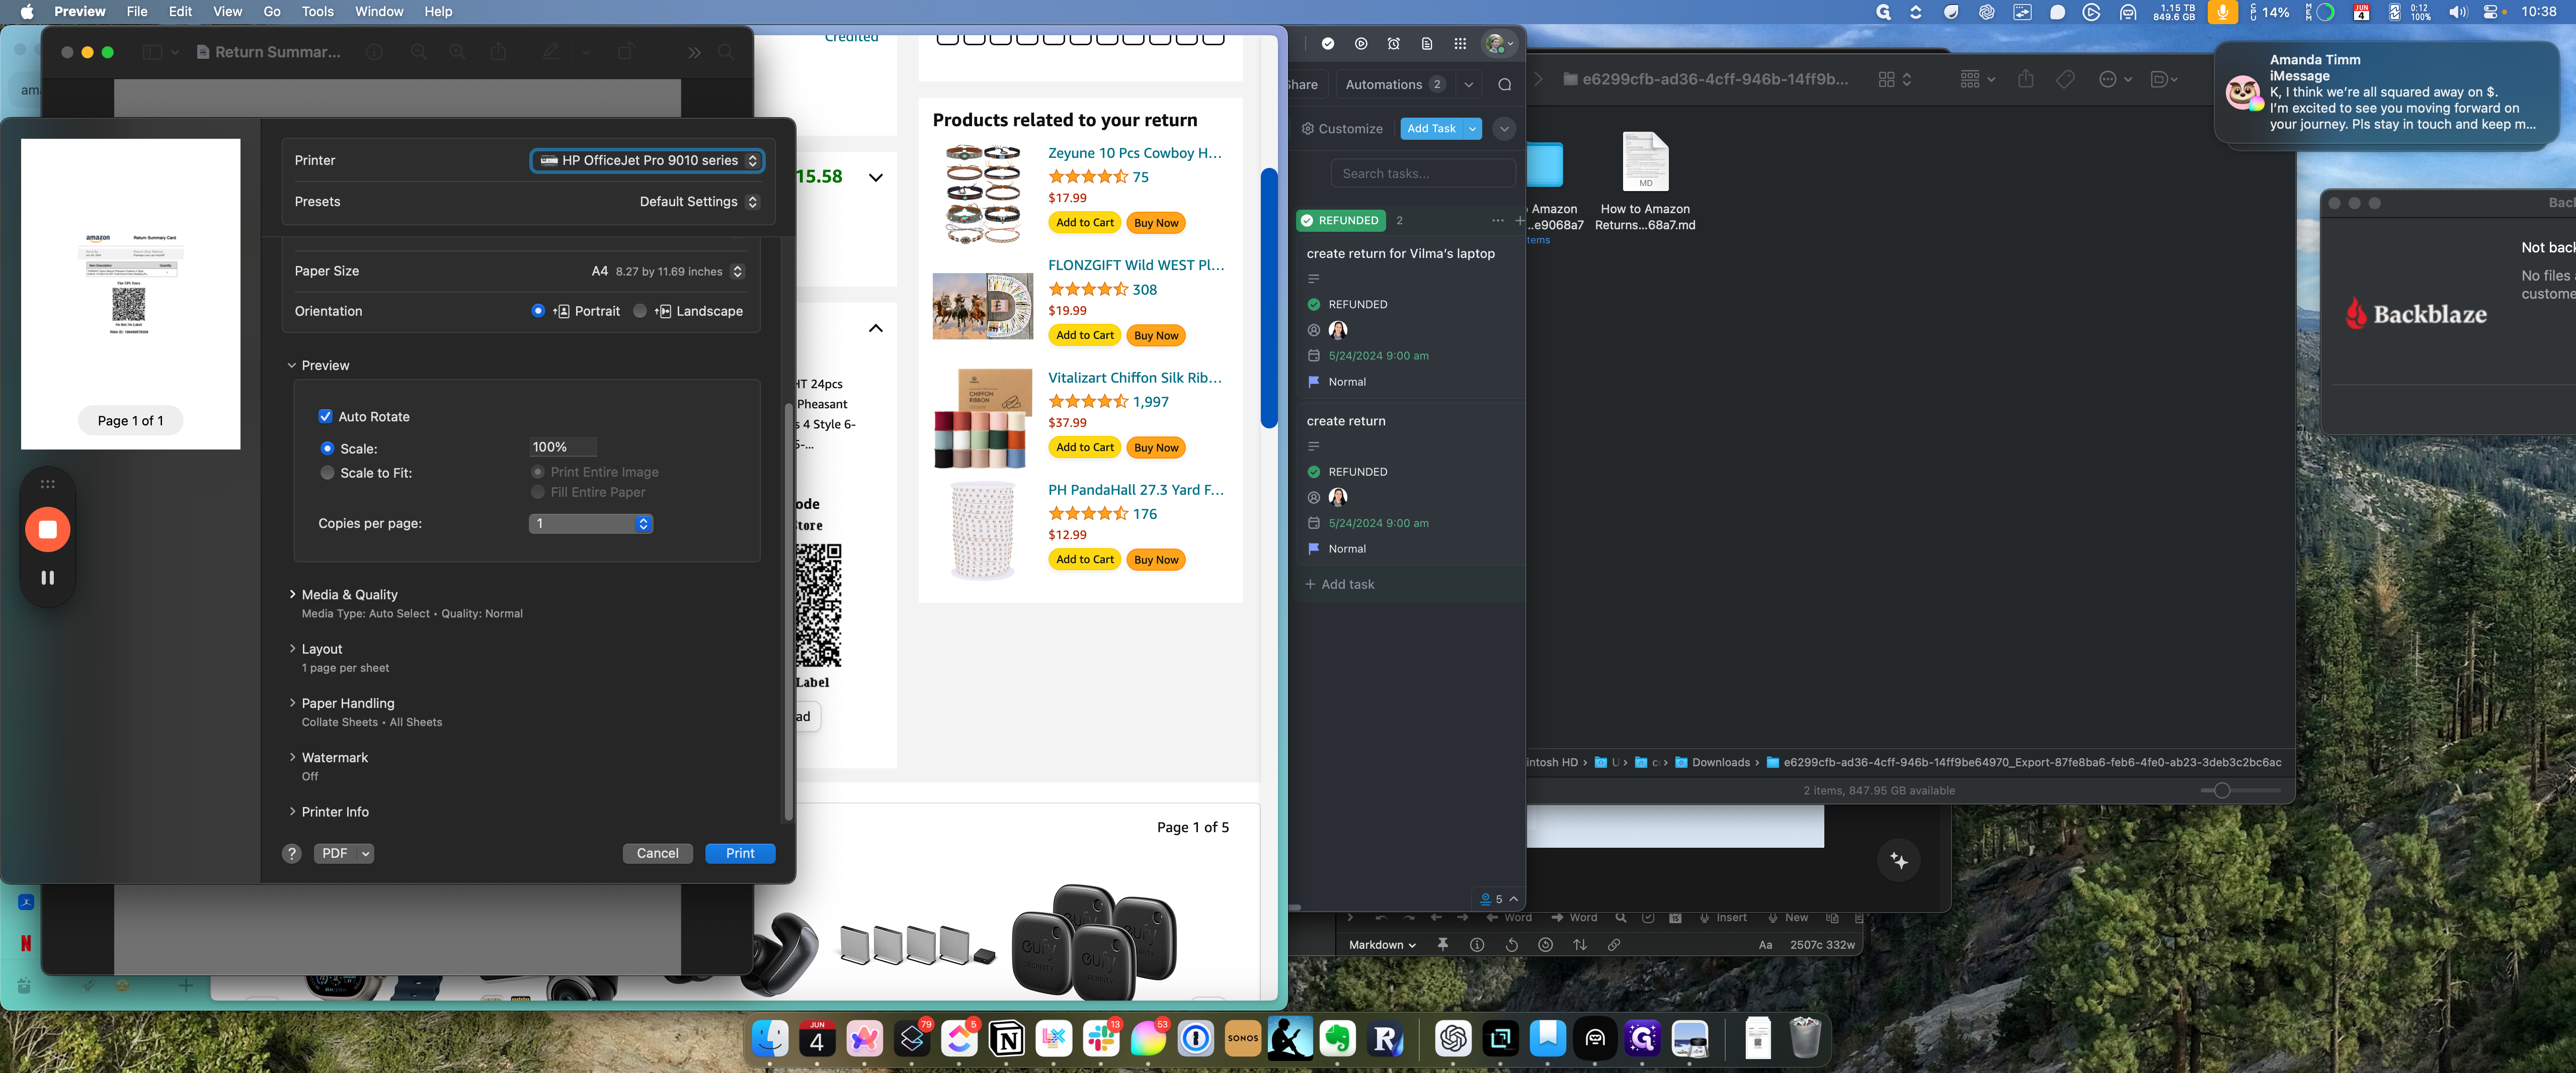The height and width of the screenshot is (1073, 2576).
Task: Select Landscape orientation
Action: (x=640, y=312)
